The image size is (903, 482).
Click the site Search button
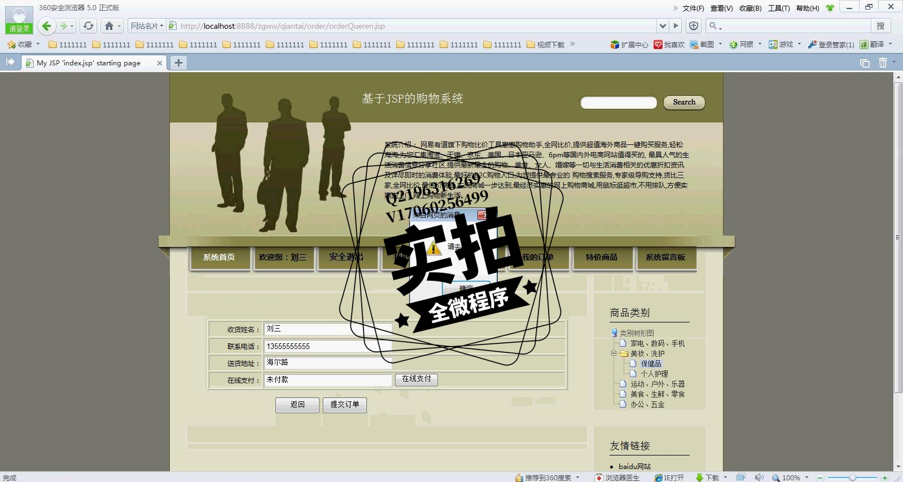pos(684,103)
